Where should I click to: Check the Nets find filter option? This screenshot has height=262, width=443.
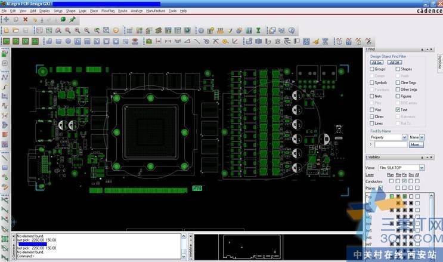pyautogui.click(x=372, y=96)
